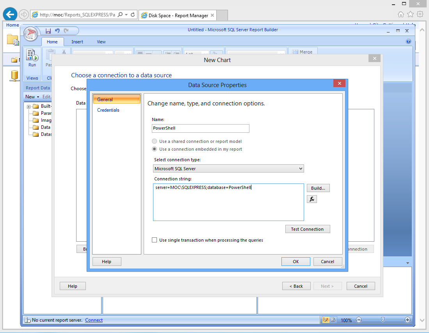Open the Select connection type dropdown

pos(228,169)
